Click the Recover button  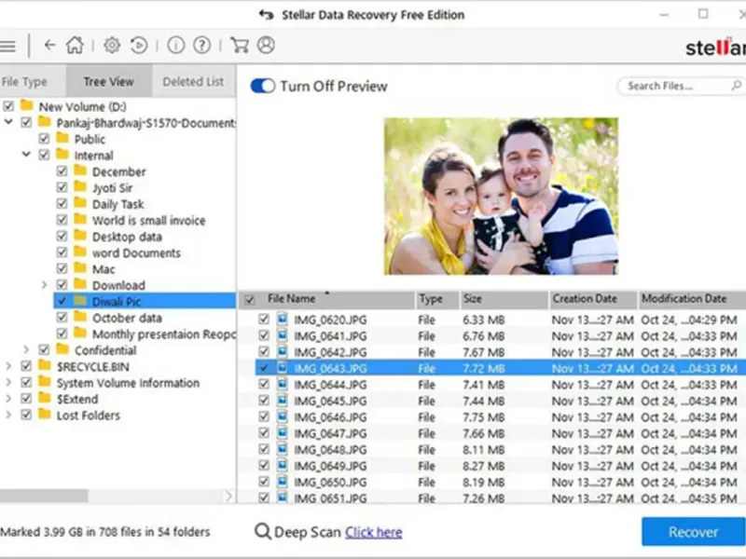click(693, 531)
